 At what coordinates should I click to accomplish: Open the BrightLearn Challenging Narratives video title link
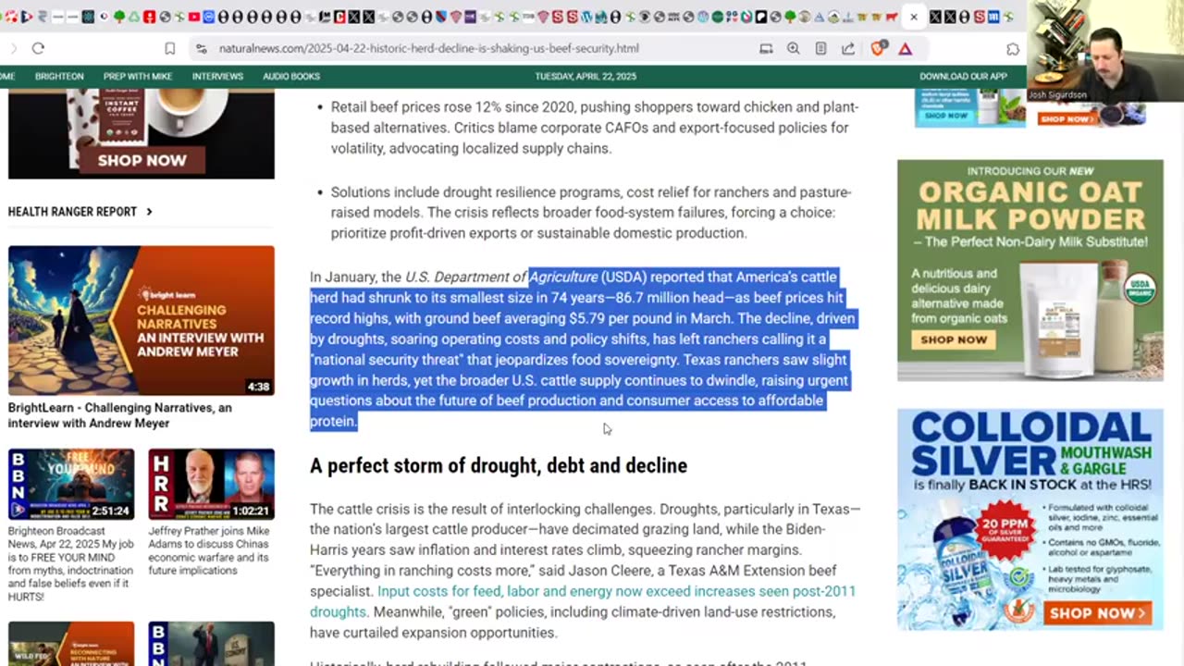[120, 415]
